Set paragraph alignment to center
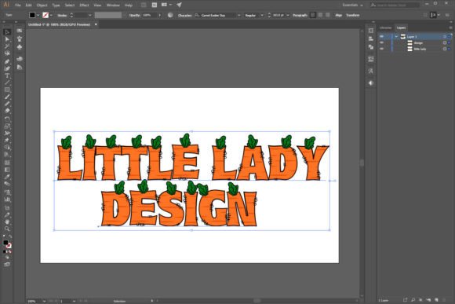This screenshot has width=455, height=304. coord(320,15)
